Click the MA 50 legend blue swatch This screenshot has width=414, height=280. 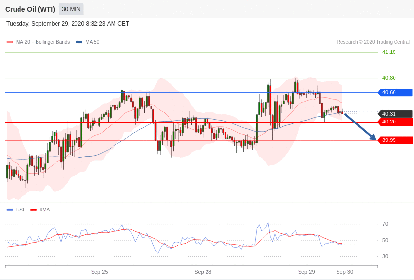pyautogui.click(x=79, y=42)
